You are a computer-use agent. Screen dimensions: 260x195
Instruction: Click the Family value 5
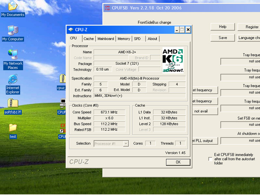pos(101,84)
